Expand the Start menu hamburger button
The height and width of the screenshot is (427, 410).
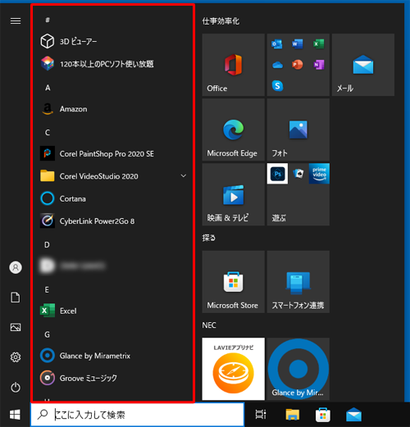pos(16,20)
